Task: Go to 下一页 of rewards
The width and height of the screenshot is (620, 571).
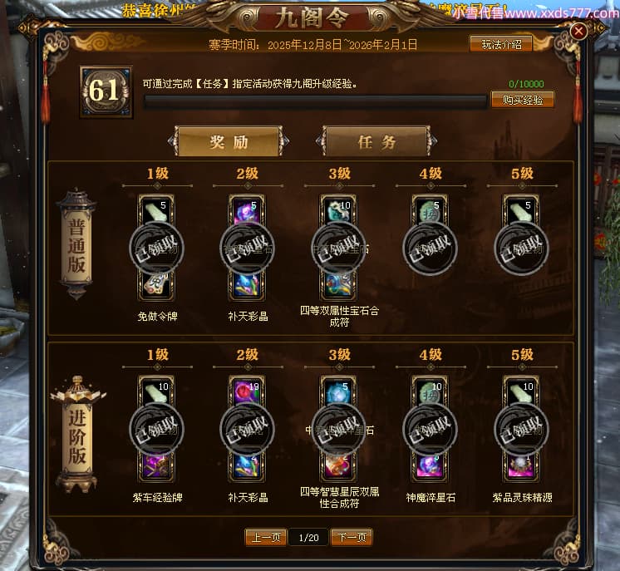Action: (x=352, y=538)
